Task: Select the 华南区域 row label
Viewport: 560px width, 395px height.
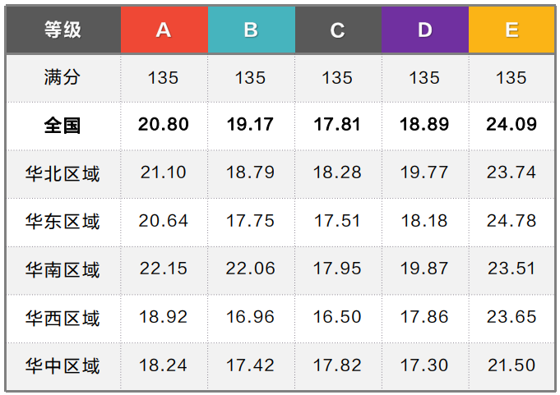Action: pyautogui.click(x=63, y=269)
